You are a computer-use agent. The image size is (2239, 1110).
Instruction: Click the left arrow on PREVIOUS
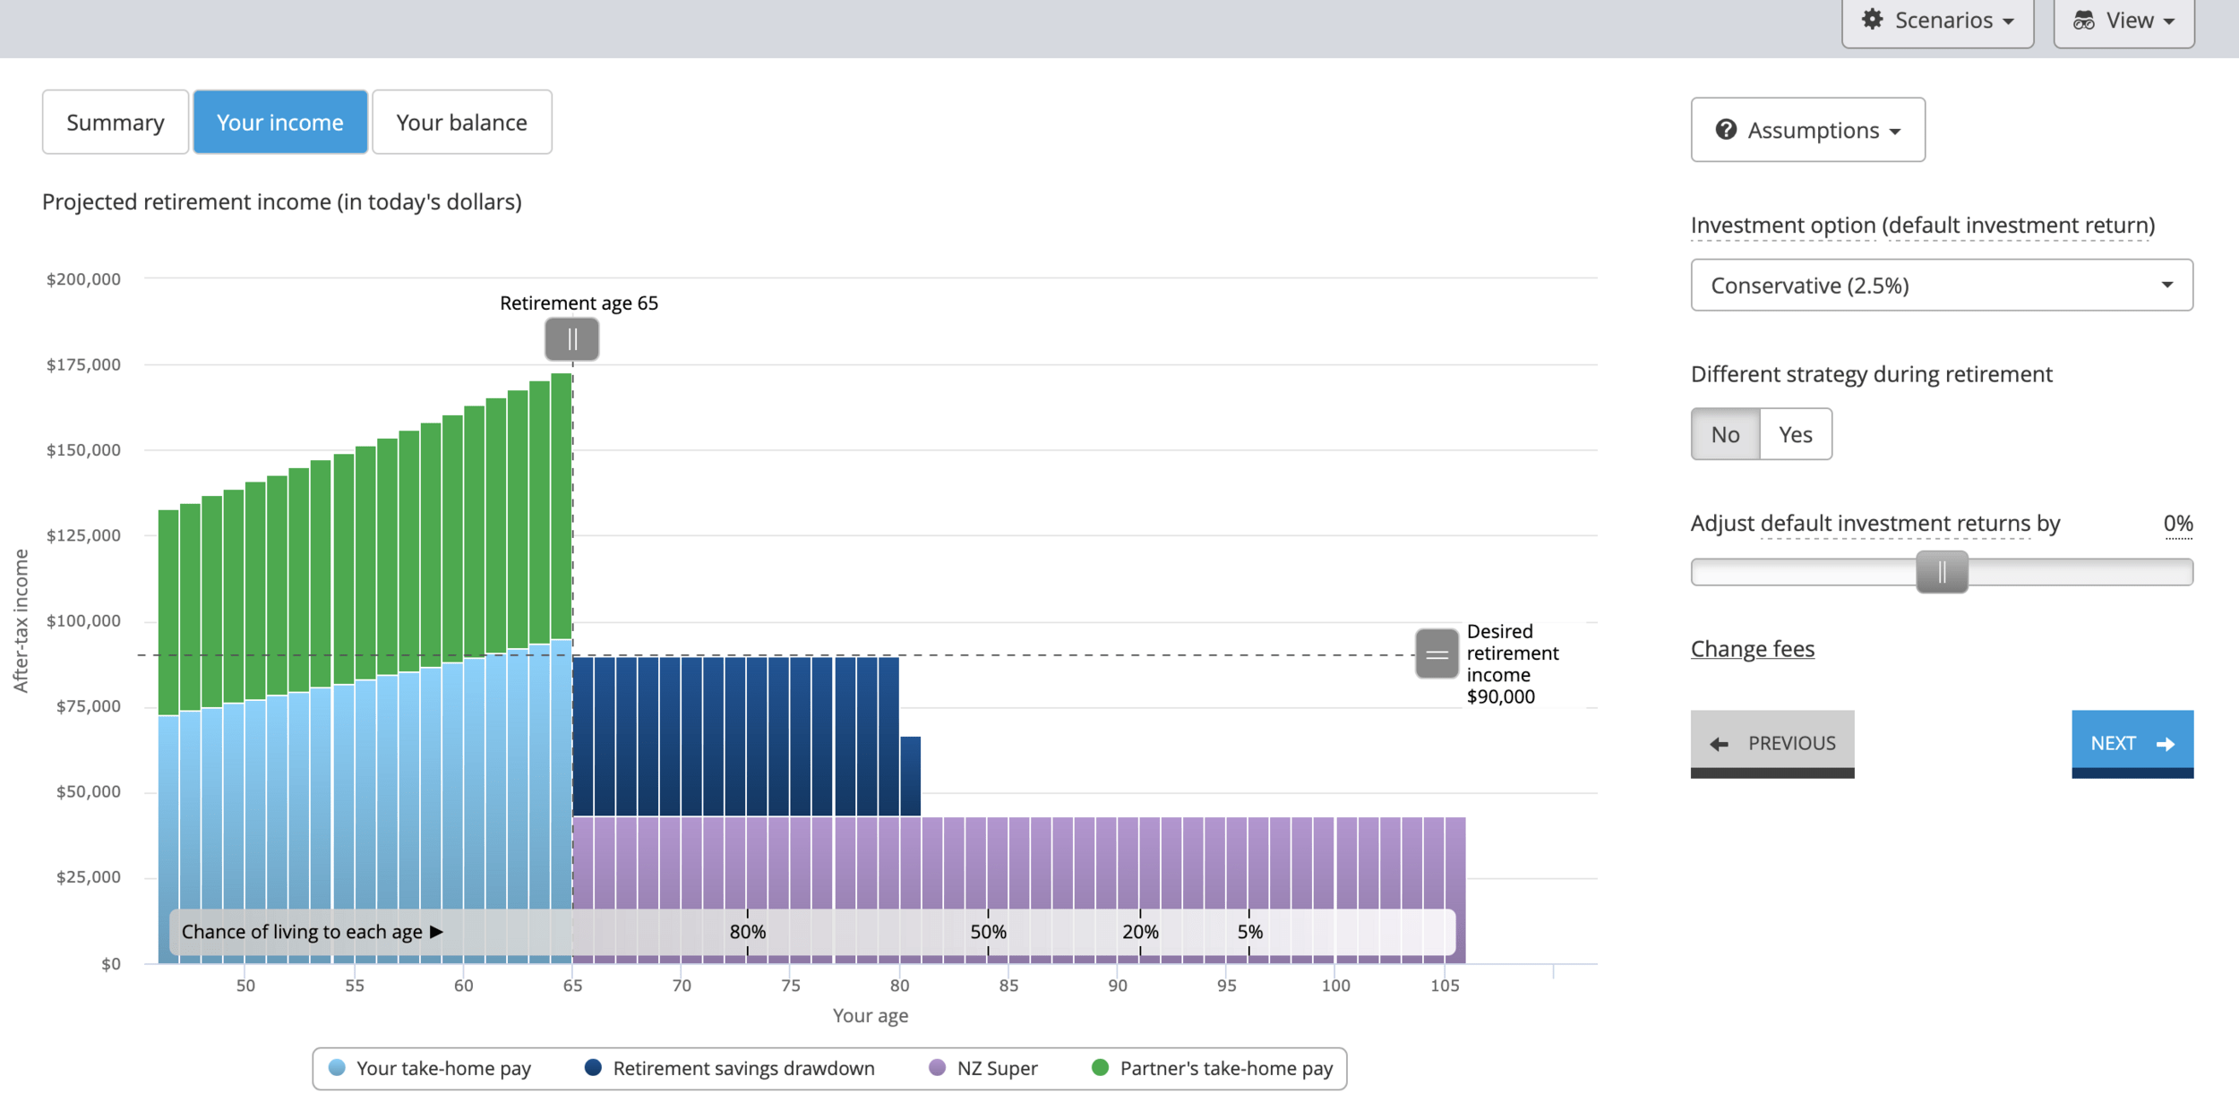point(1719,744)
